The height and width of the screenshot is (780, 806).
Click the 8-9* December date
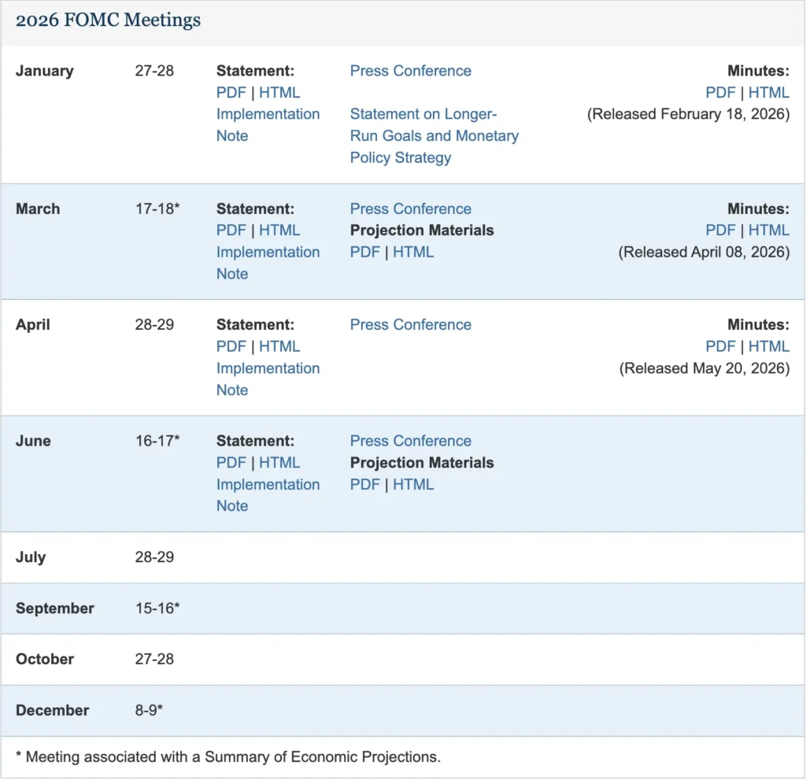point(149,711)
